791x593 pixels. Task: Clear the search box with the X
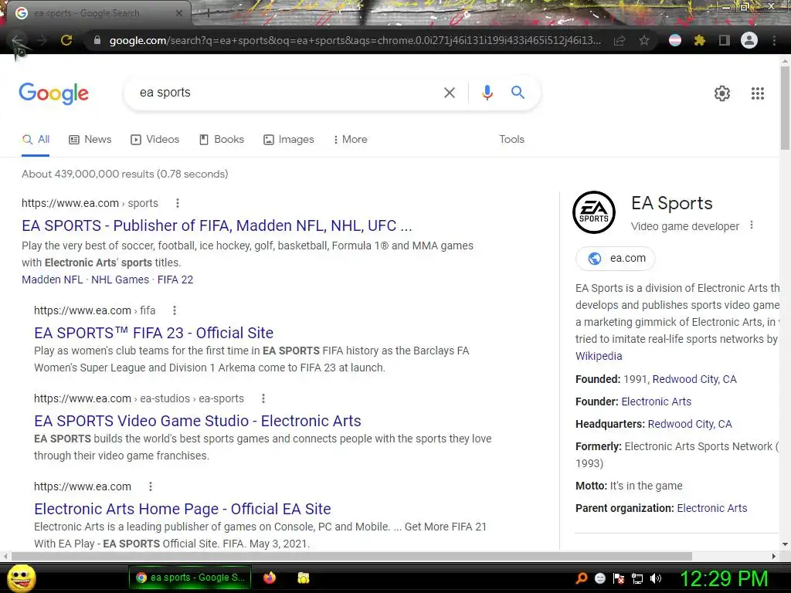pos(450,93)
